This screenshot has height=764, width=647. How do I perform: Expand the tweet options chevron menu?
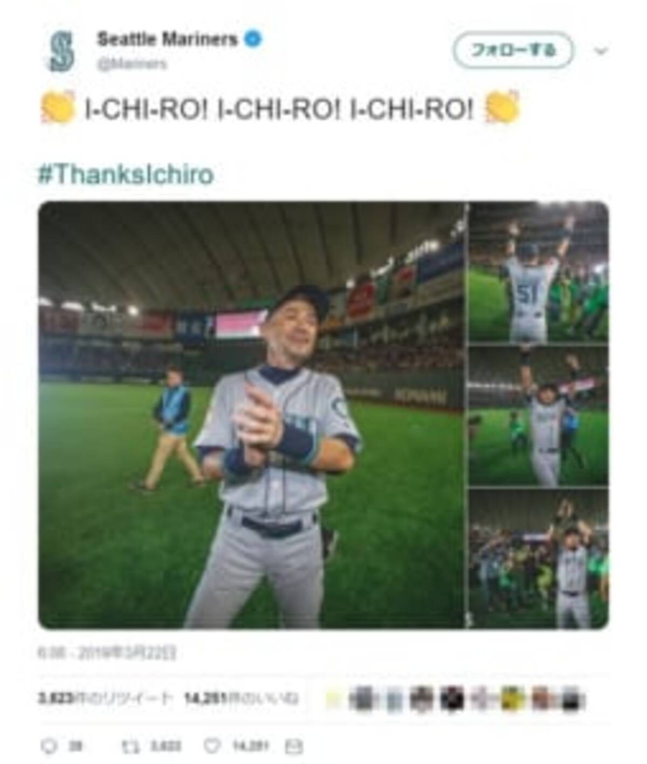pyautogui.click(x=601, y=51)
